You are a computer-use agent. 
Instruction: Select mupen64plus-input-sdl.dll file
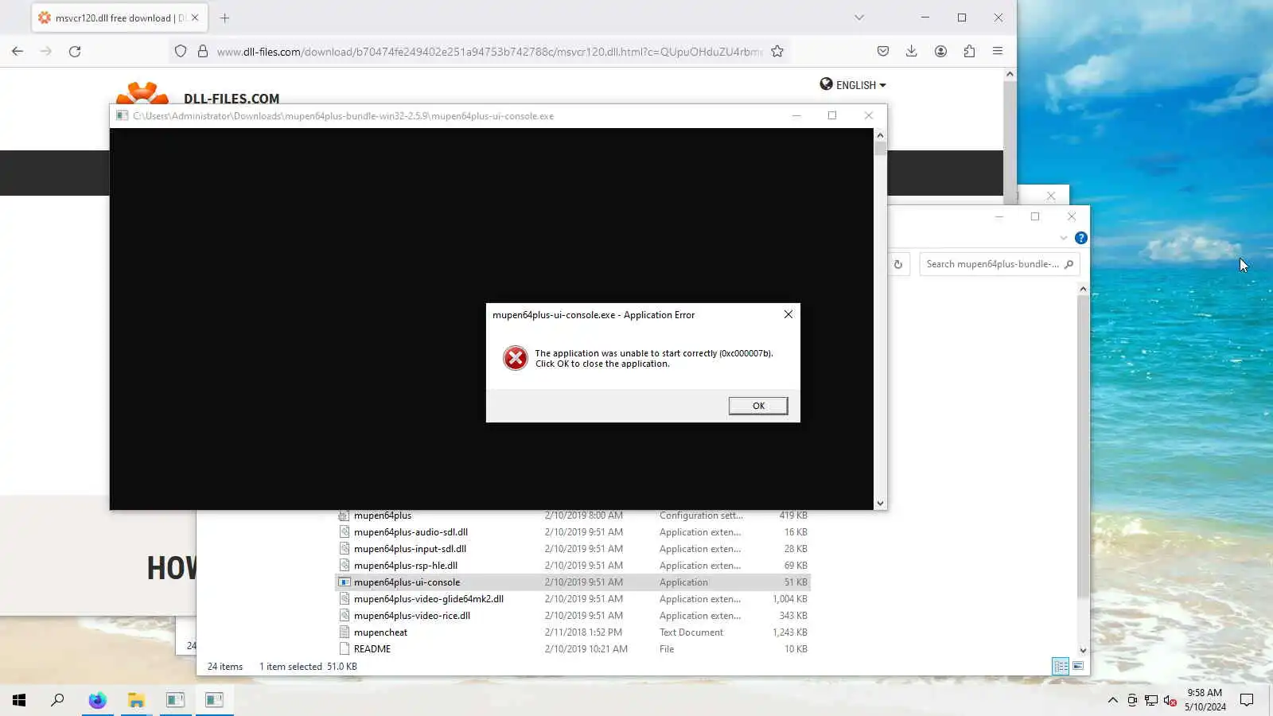(573, 549)
